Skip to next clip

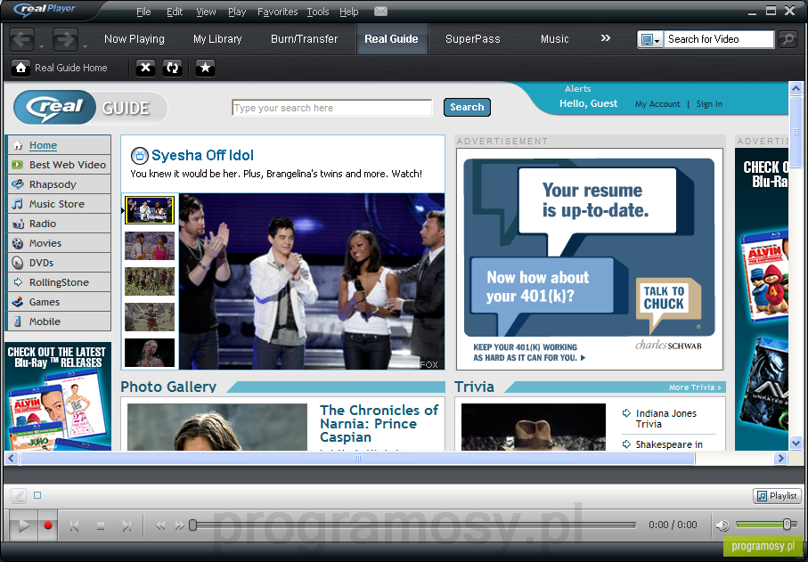[127, 526]
